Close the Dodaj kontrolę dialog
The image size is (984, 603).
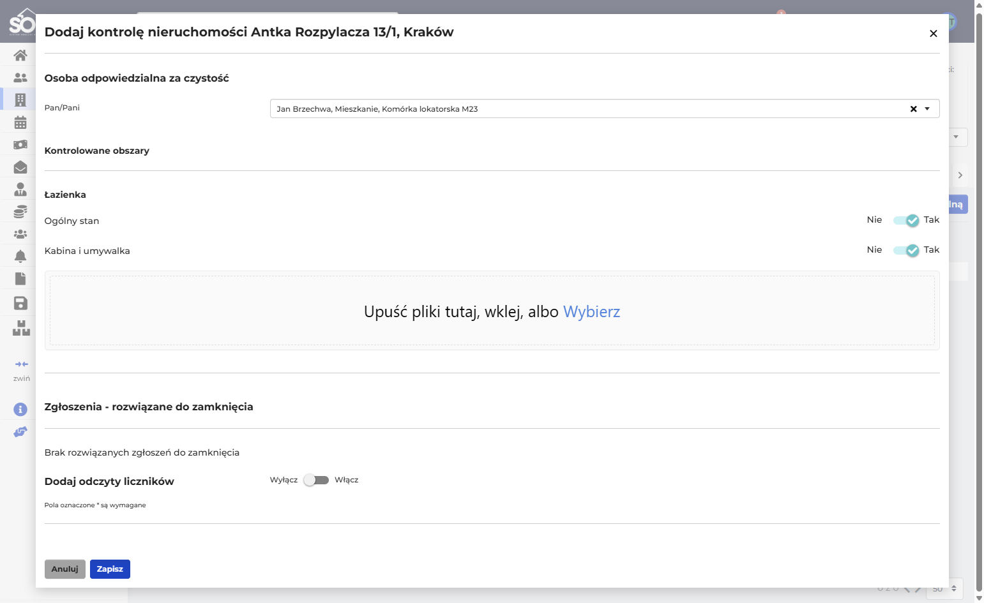934,33
